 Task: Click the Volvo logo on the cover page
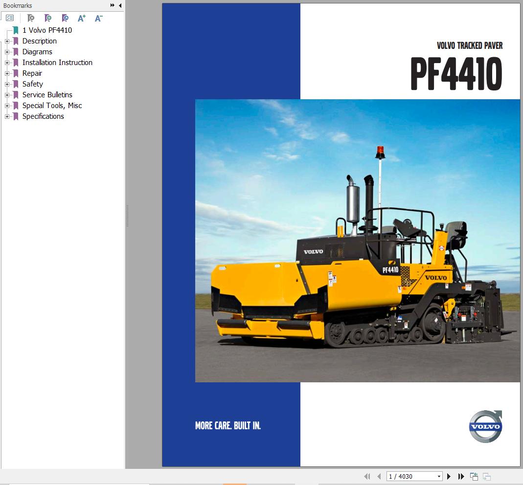[x=486, y=426]
